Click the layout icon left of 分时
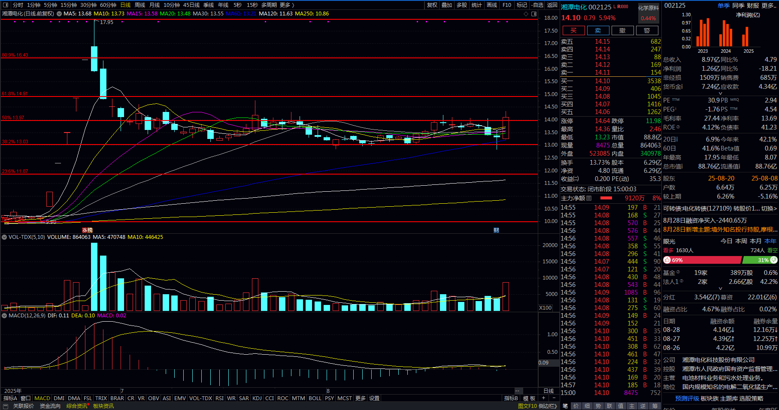Screen dimensions: 779x410 point(6,5)
